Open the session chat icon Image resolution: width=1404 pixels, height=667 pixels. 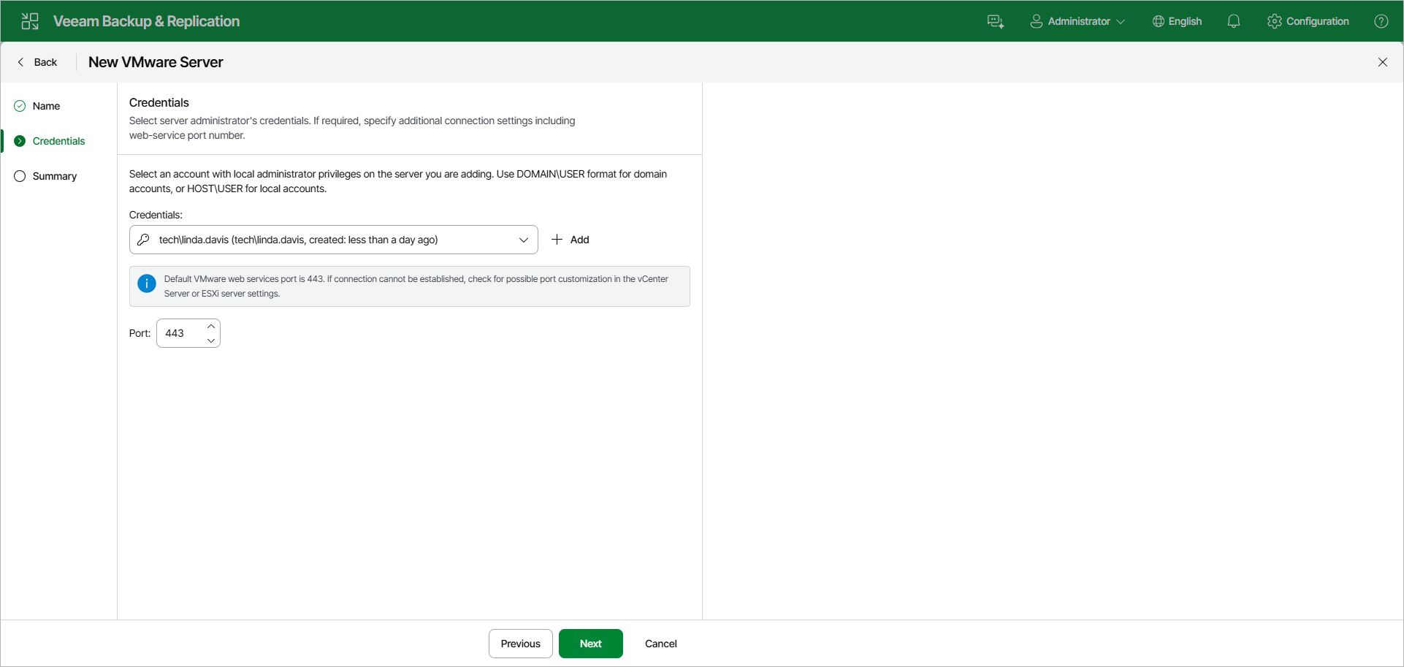pos(996,20)
